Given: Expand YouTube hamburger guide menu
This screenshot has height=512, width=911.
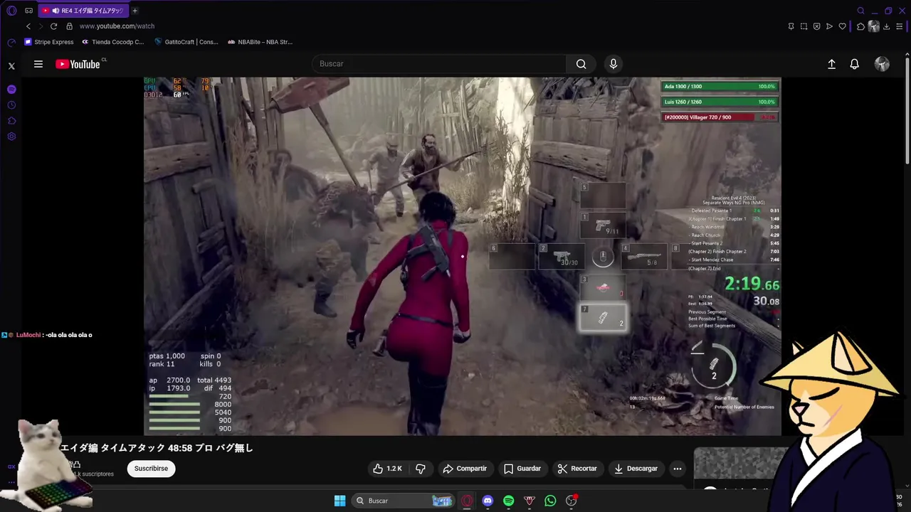Looking at the screenshot, I should pos(38,64).
